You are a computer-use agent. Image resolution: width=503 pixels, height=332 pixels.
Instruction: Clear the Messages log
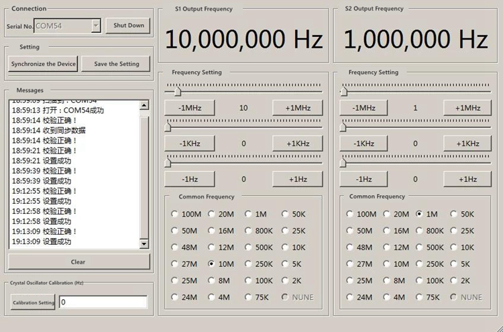coord(78,262)
